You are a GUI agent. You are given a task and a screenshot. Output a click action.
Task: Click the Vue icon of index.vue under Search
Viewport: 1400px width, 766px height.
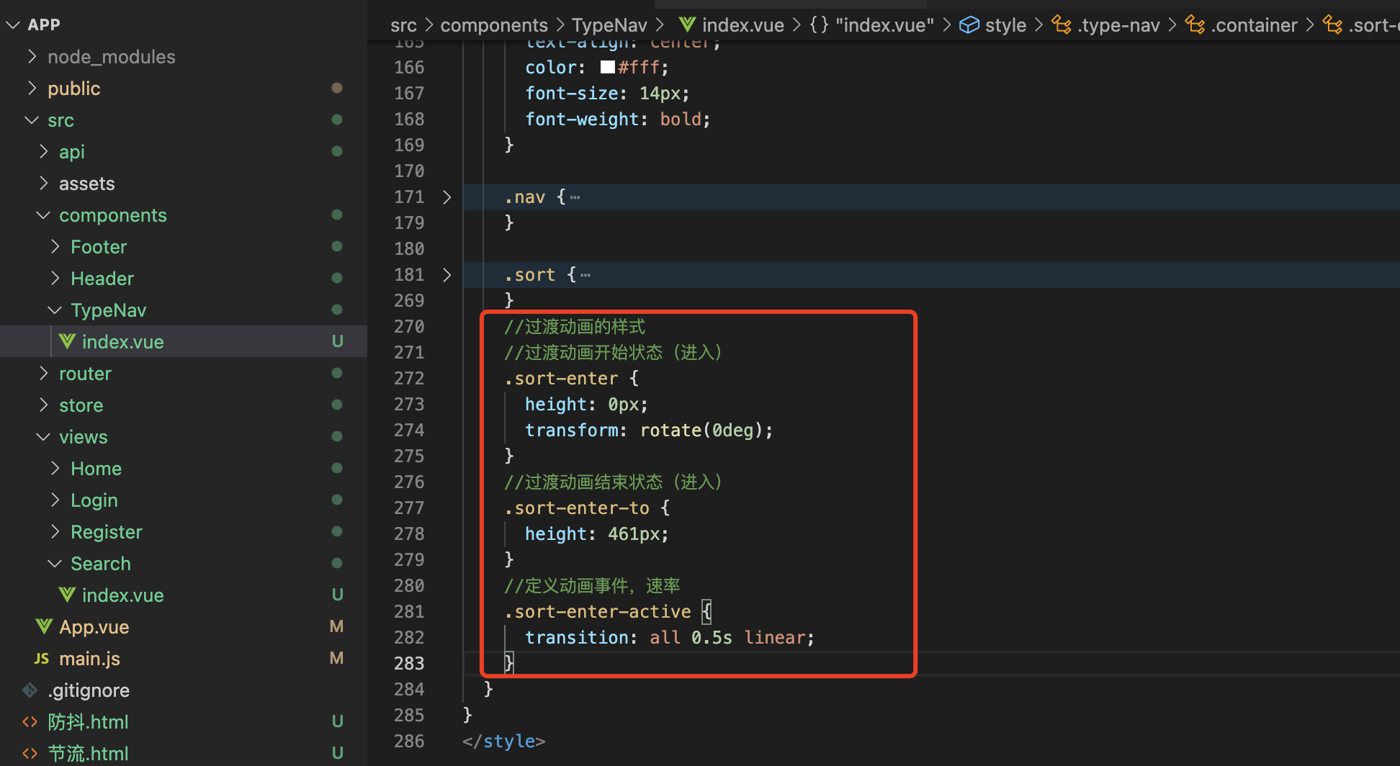tap(67, 595)
